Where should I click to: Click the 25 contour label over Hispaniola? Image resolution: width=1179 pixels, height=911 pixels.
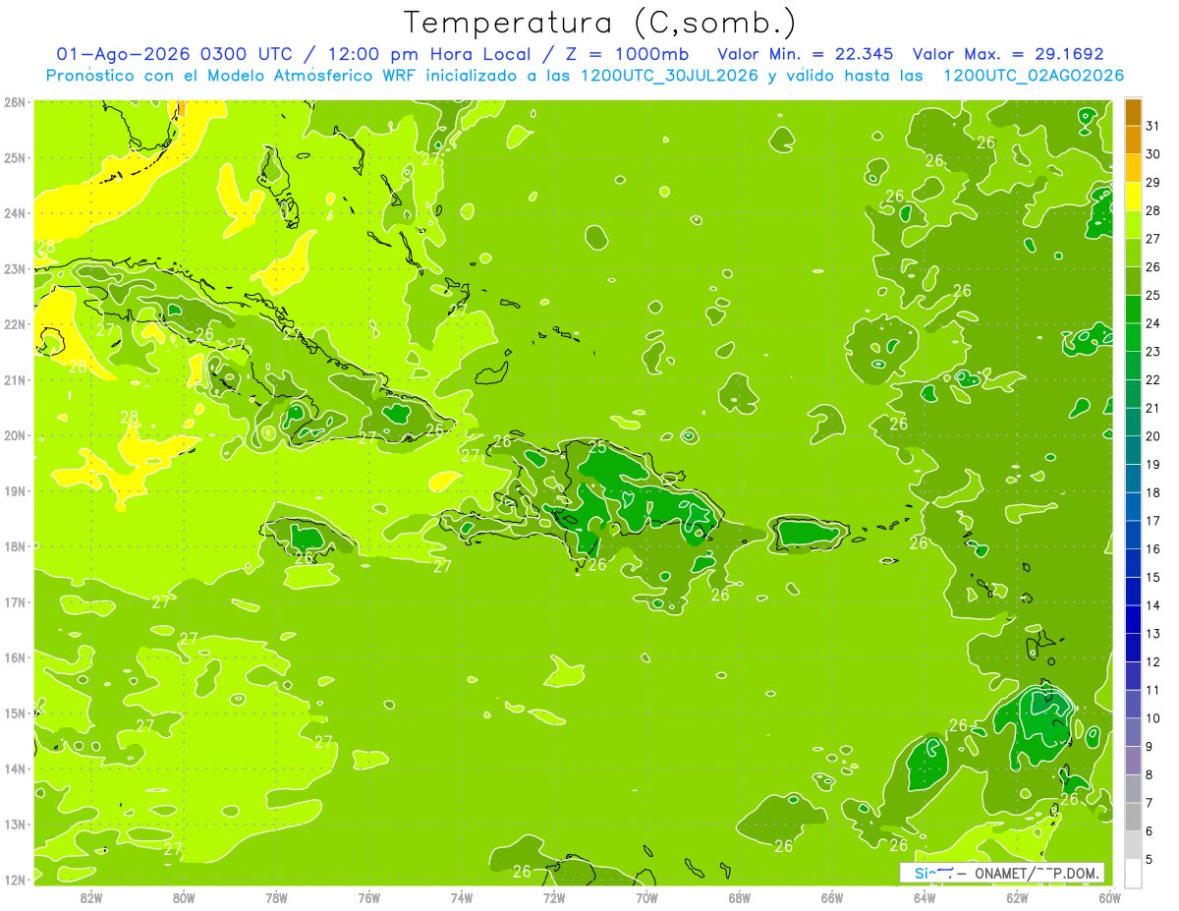(598, 447)
